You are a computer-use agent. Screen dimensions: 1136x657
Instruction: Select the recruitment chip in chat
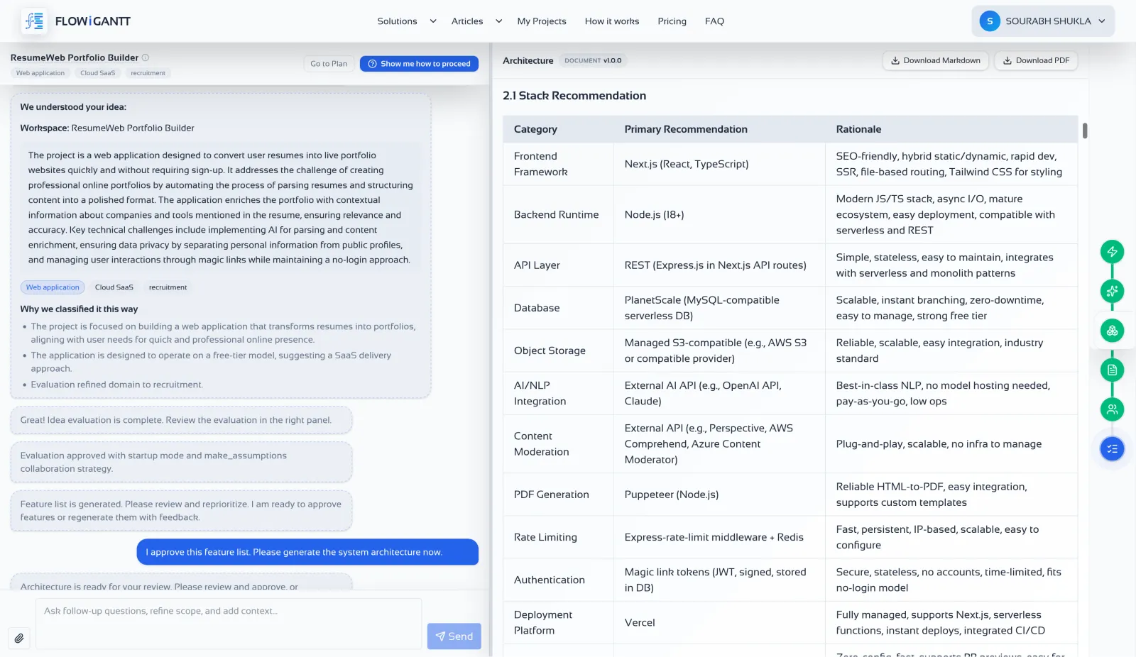(168, 287)
